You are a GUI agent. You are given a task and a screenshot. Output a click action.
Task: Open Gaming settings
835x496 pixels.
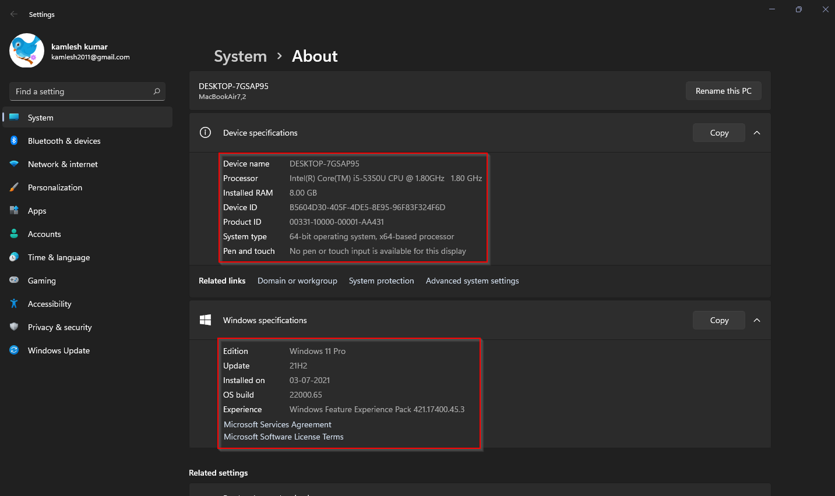87,281
